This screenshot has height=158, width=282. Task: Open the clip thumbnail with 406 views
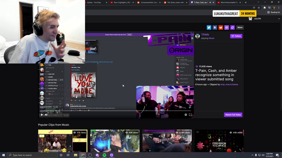tap(115, 141)
